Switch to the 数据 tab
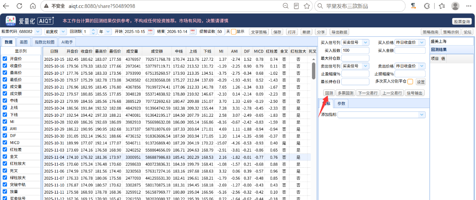This screenshot has height=200, width=476. pyautogui.click(x=9, y=42)
